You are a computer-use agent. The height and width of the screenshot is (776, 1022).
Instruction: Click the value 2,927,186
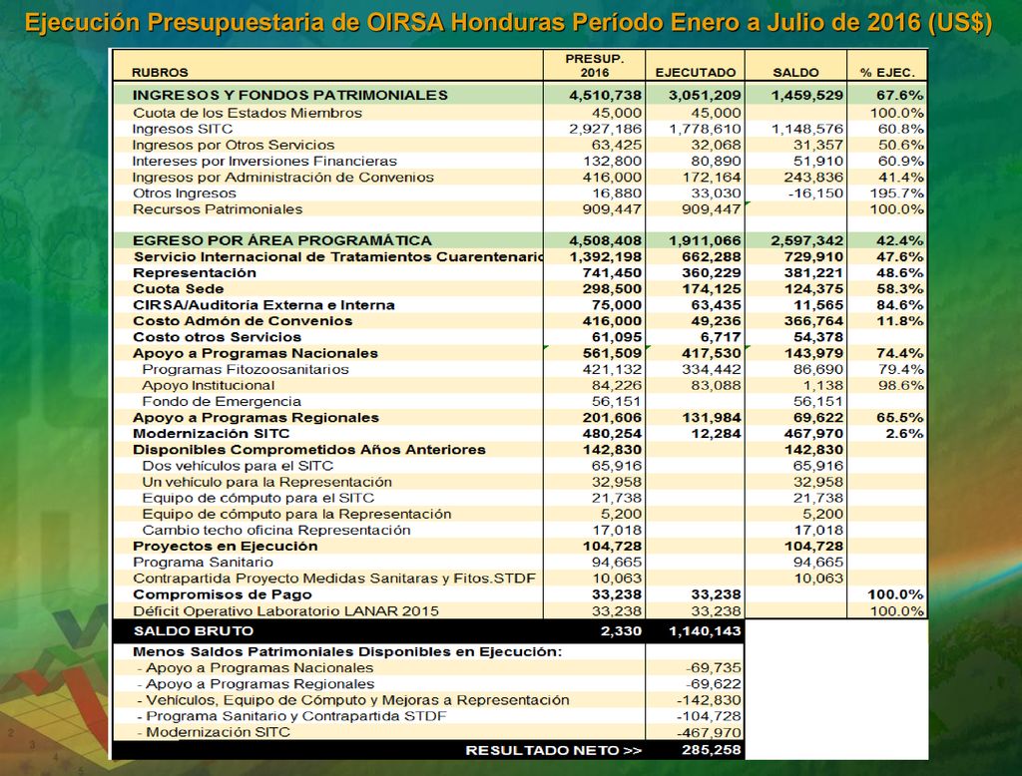point(605,129)
